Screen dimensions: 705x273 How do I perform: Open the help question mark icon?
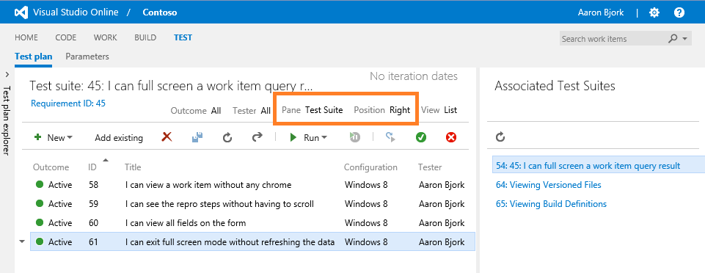click(x=679, y=12)
